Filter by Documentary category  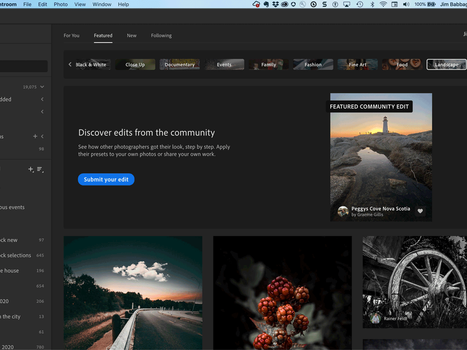(x=180, y=64)
